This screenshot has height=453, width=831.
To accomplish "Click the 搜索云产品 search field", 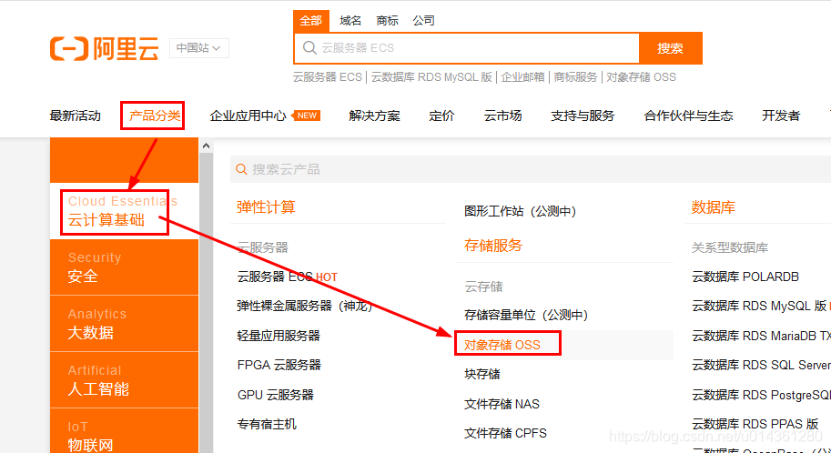I will click(x=531, y=169).
